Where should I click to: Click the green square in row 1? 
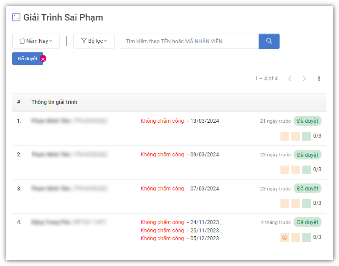[306, 136]
